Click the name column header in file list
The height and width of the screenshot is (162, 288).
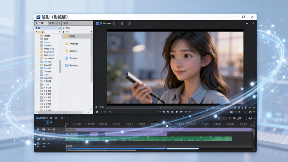(x=68, y=28)
